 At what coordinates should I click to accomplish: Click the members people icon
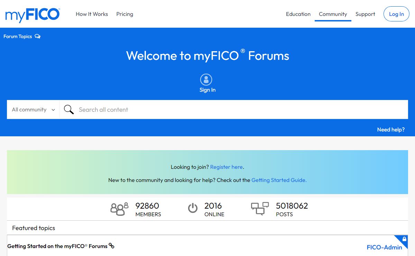pos(119,209)
